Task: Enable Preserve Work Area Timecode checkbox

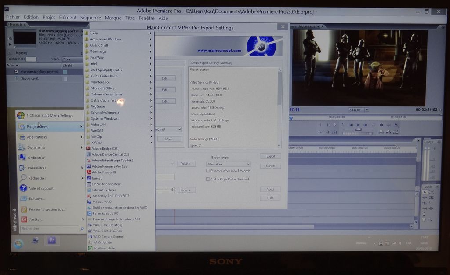Action: point(208,171)
